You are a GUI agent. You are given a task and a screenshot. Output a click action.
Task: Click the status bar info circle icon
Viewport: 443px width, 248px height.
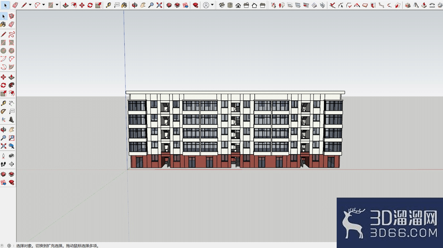(x=9, y=246)
